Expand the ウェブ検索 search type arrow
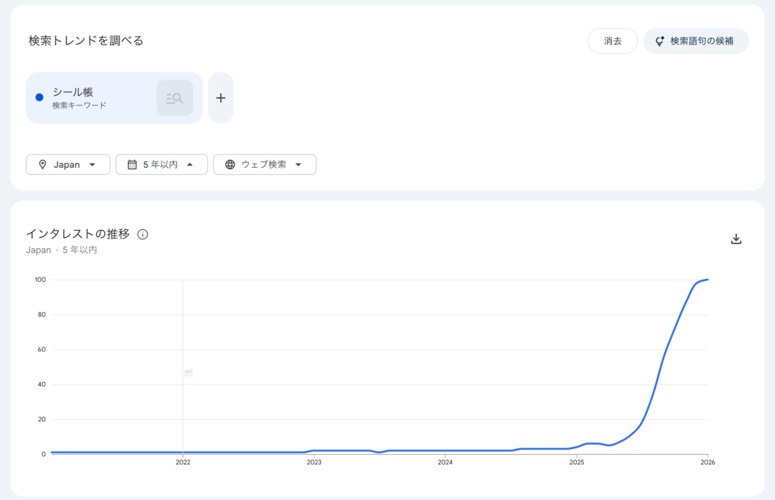Image resolution: width=775 pixels, height=500 pixels. 298,165
